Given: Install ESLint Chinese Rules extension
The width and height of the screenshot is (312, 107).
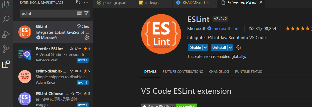Looking at the screenshot, I should coord(82,105).
